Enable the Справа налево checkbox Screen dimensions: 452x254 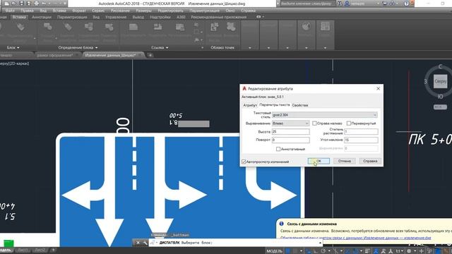tap(314, 123)
